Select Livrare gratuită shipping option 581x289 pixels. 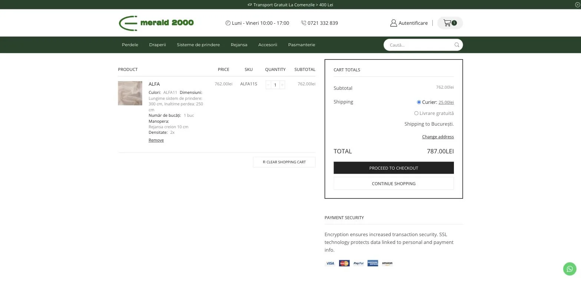(x=416, y=113)
